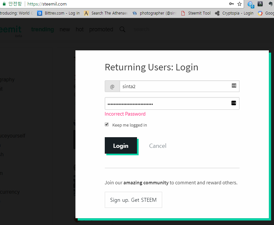Open the globe extension with the 0 badge
The width and height of the screenshot is (274, 225).
pos(250,4)
